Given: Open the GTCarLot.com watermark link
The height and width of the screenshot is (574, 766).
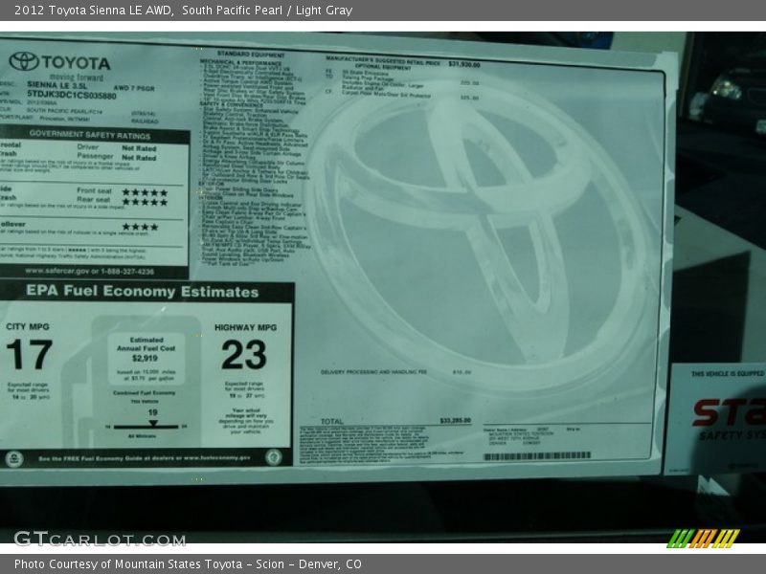Looking at the screenshot, I should point(99,540).
